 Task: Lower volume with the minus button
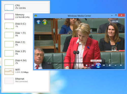[x=115, y=65]
